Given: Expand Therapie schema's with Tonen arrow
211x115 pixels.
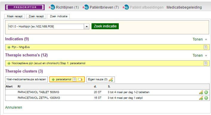Looking at the screenshot, I should tap(206, 56).
